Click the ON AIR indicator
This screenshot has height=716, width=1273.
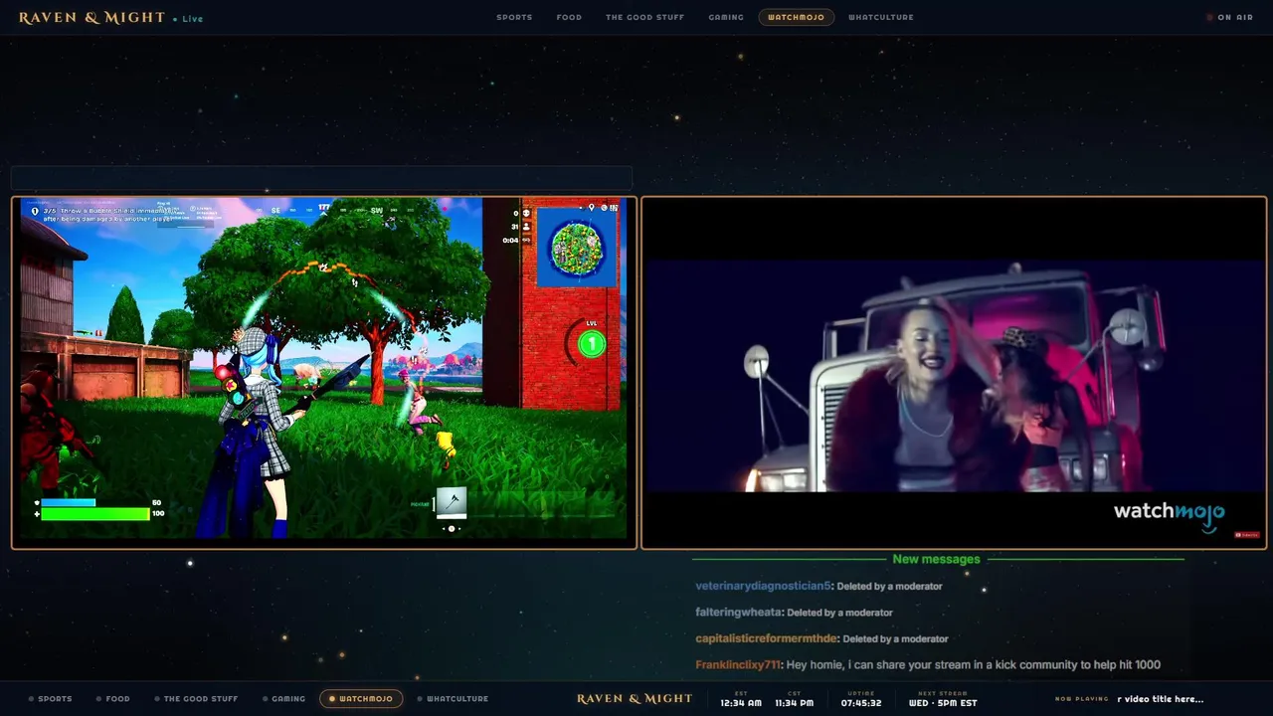tap(1230, 17)
